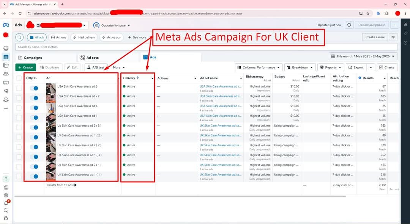Open the UK Skin Care Awareness ad set link

220,125
